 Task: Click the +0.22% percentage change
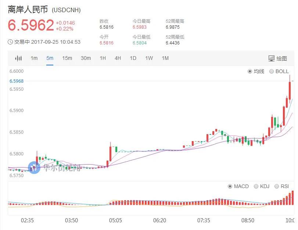tap(65, 29)
